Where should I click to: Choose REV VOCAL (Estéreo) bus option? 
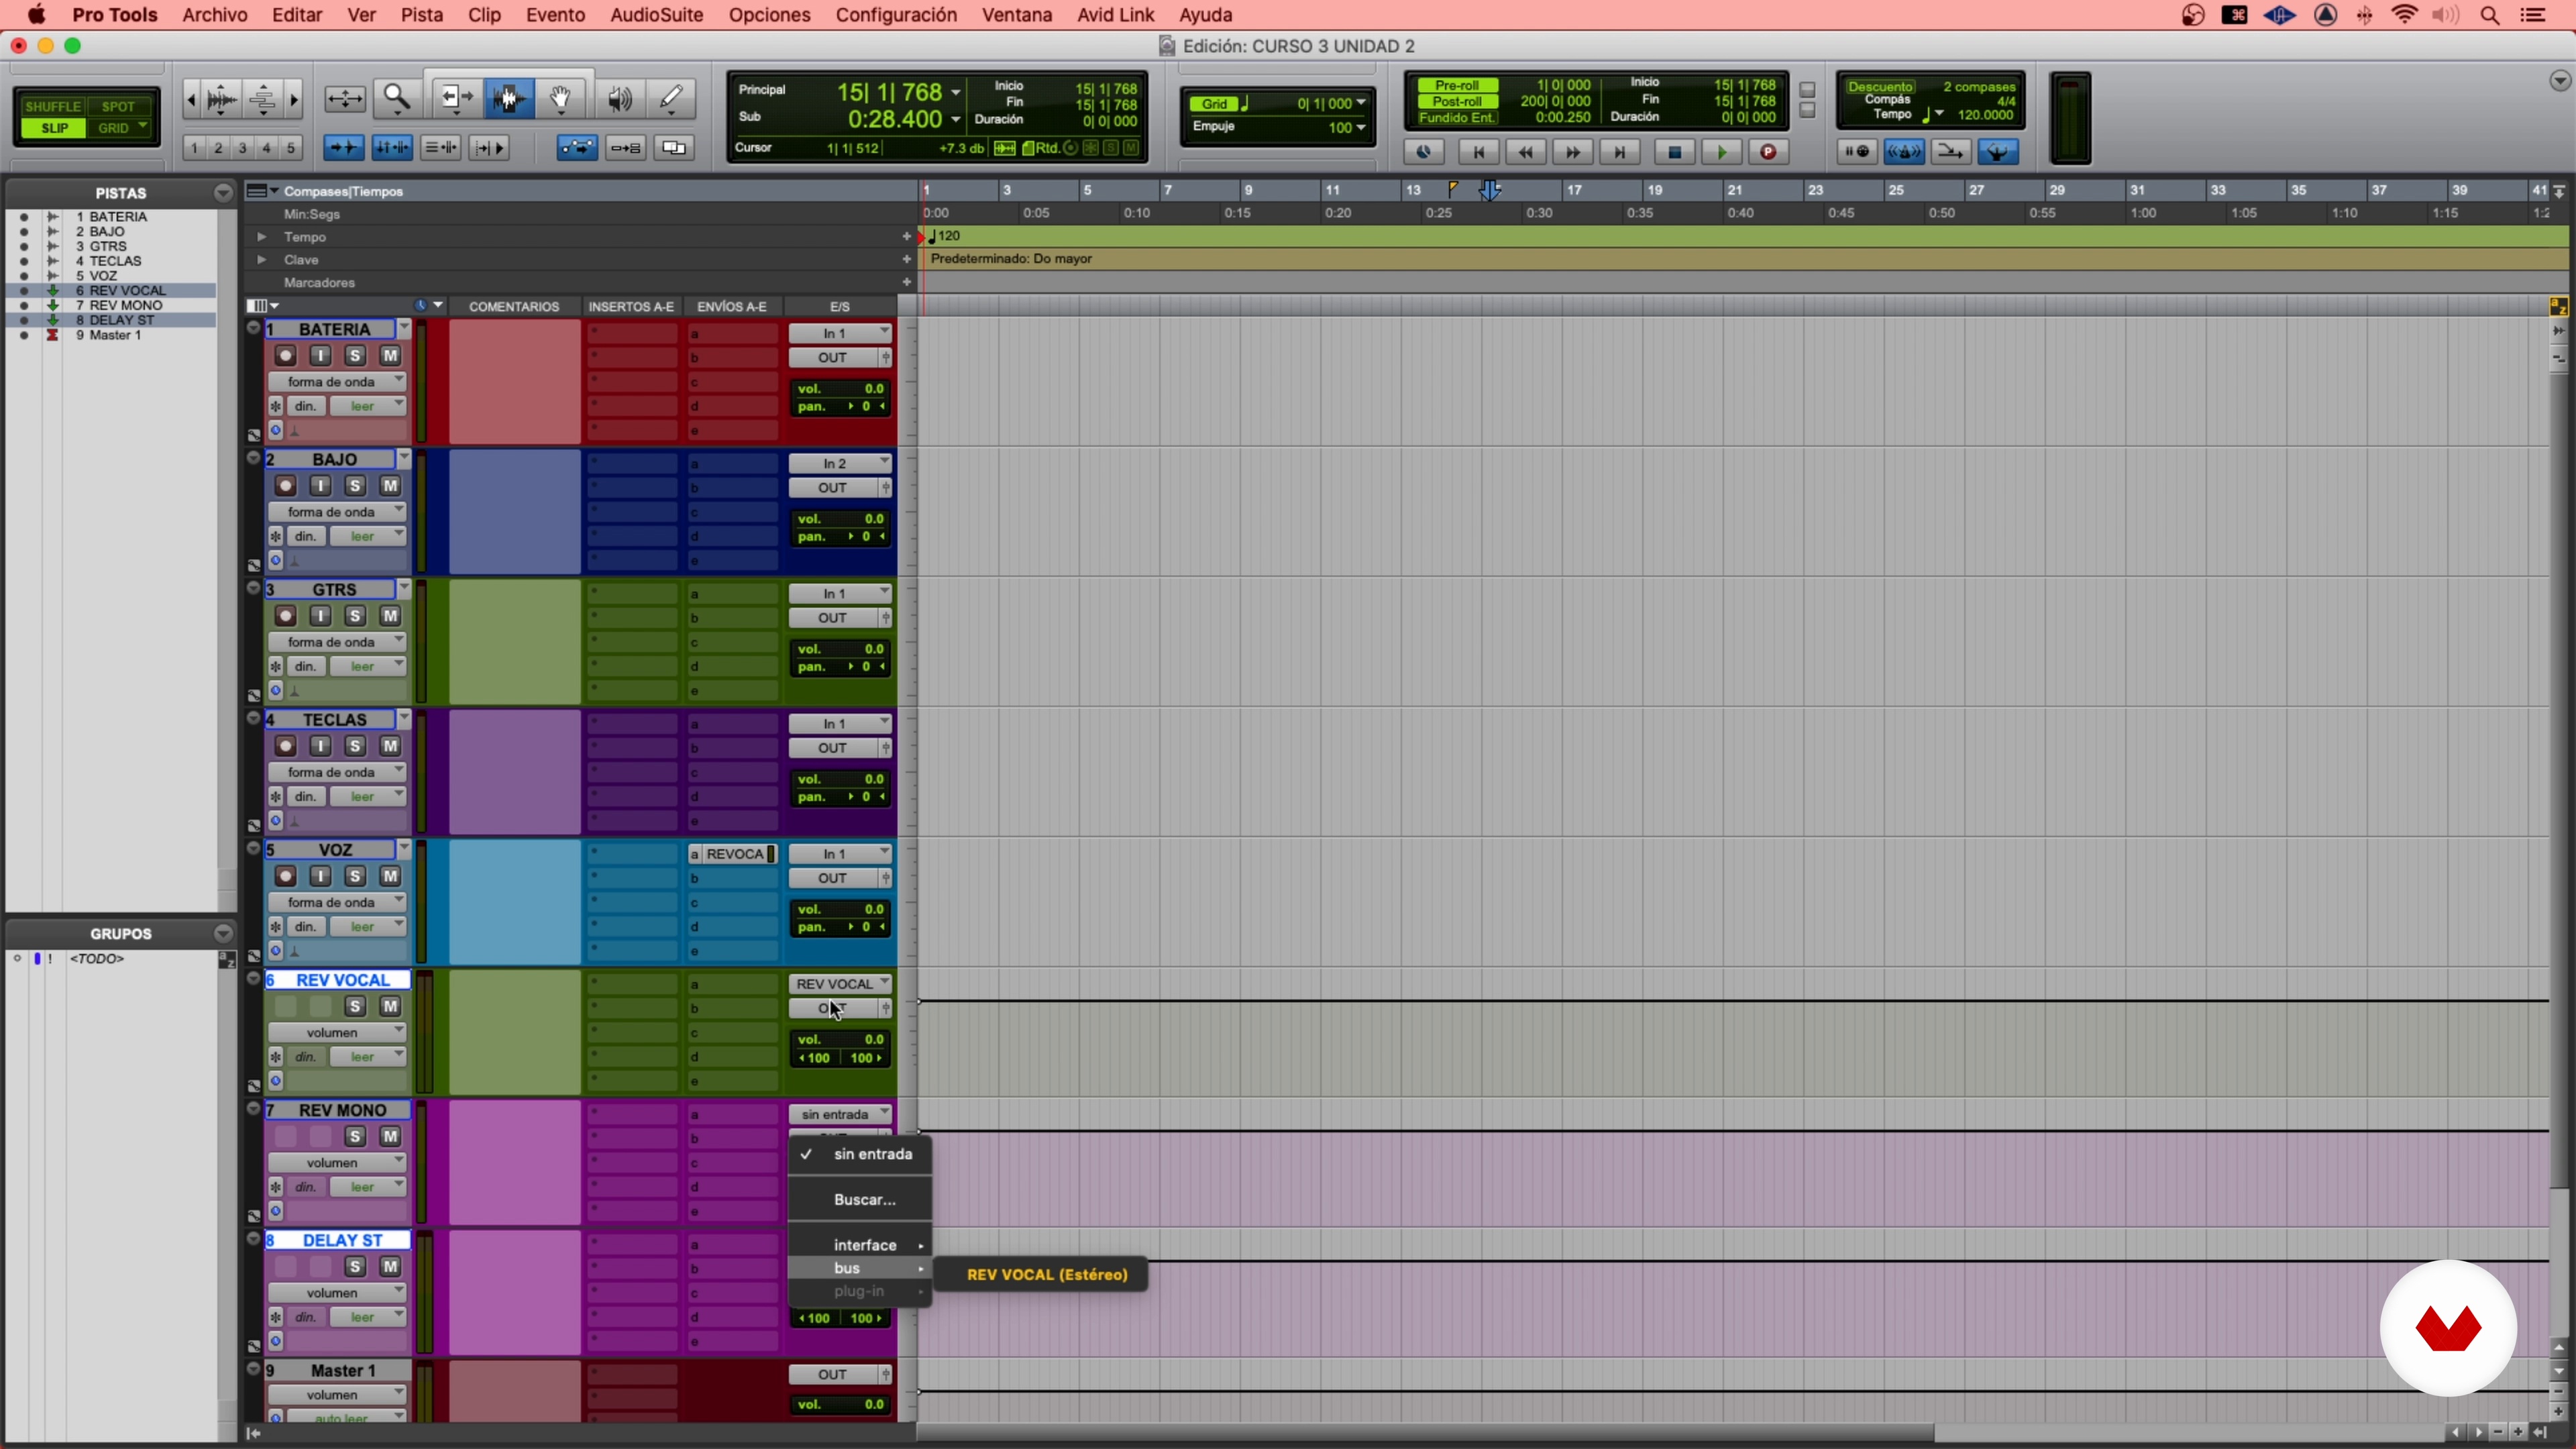(1046, 1274)
